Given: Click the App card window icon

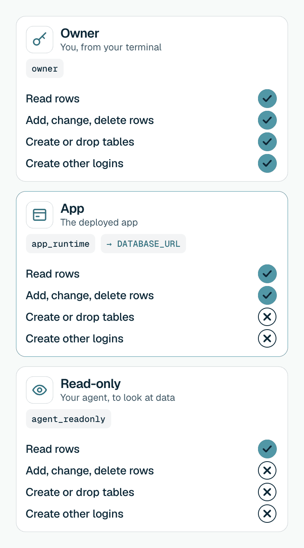Looking at the screenshot, I should point(40,215).
